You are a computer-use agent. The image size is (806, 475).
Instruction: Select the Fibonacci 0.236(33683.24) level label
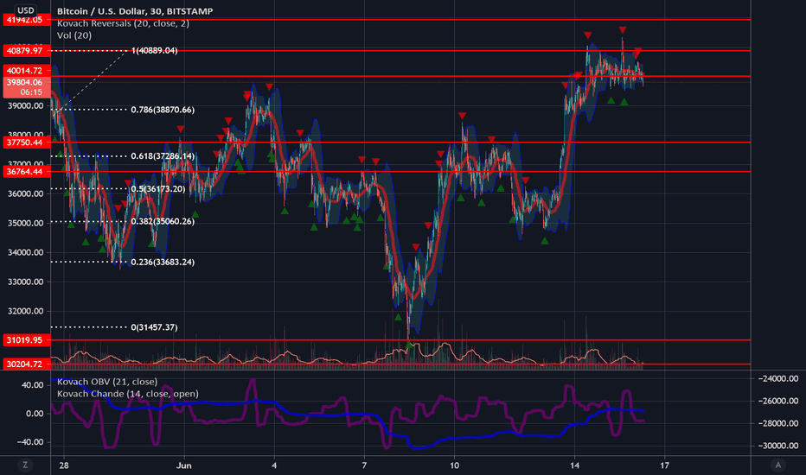pyautogui.click(x=163, y=262)
